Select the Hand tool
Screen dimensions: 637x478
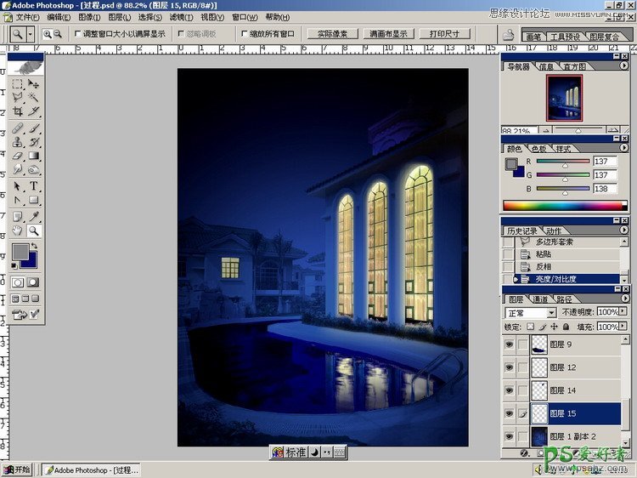17,230
